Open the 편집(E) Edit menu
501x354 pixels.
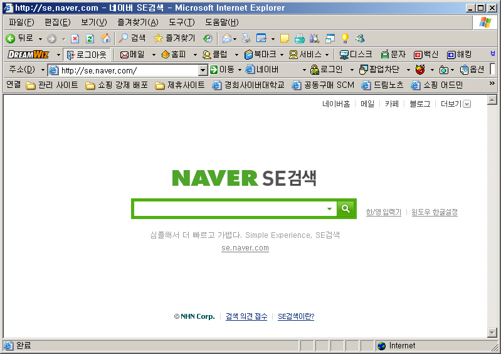pos(58,22)
